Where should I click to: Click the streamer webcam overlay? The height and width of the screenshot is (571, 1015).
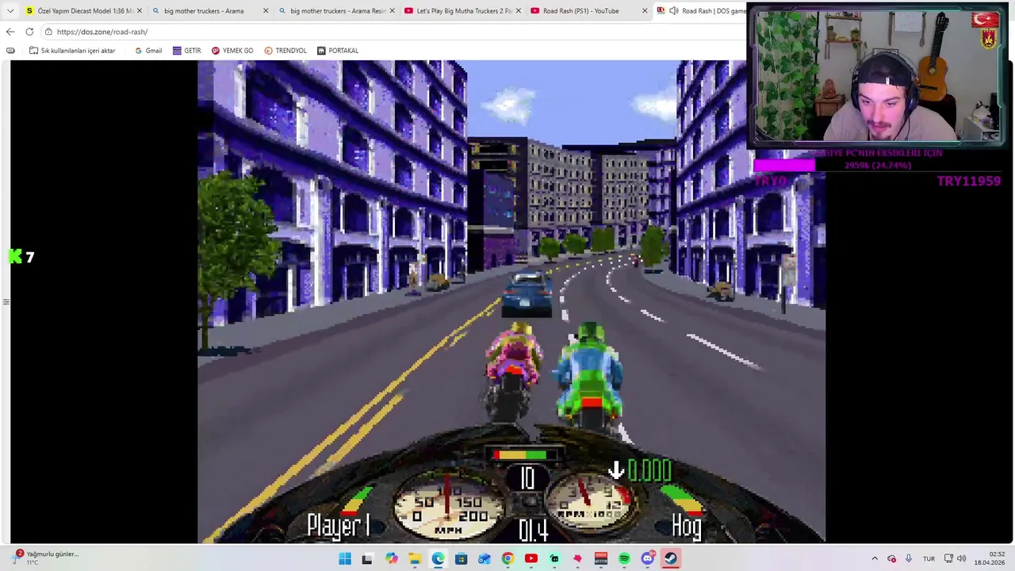pyautogui.click(x=877, y=77)
